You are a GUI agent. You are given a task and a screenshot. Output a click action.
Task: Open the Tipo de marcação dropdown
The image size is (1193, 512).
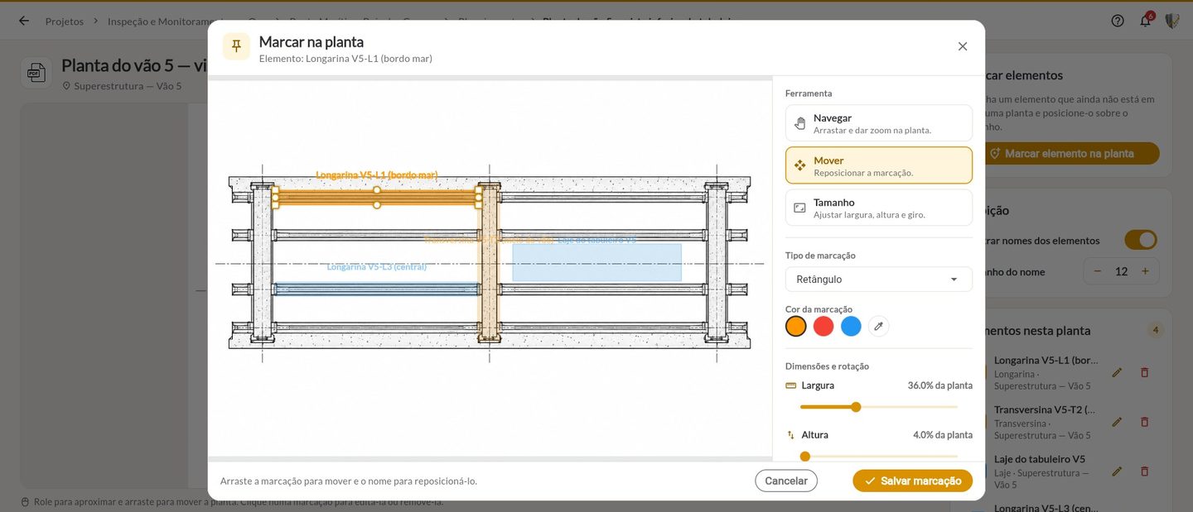point(879,280)
